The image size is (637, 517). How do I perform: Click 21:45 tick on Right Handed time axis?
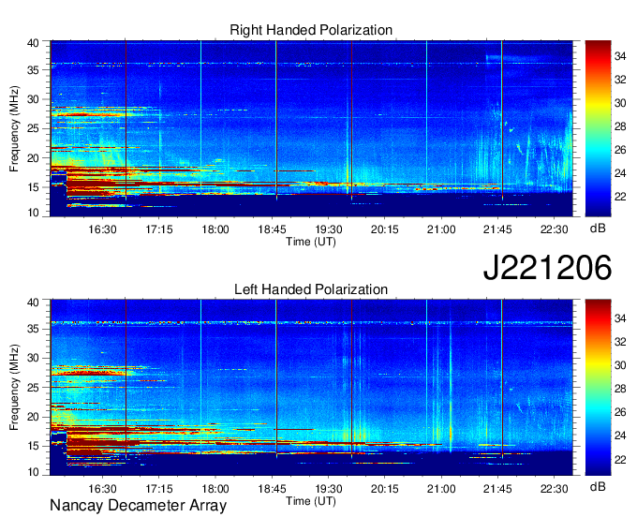[497, 229]
